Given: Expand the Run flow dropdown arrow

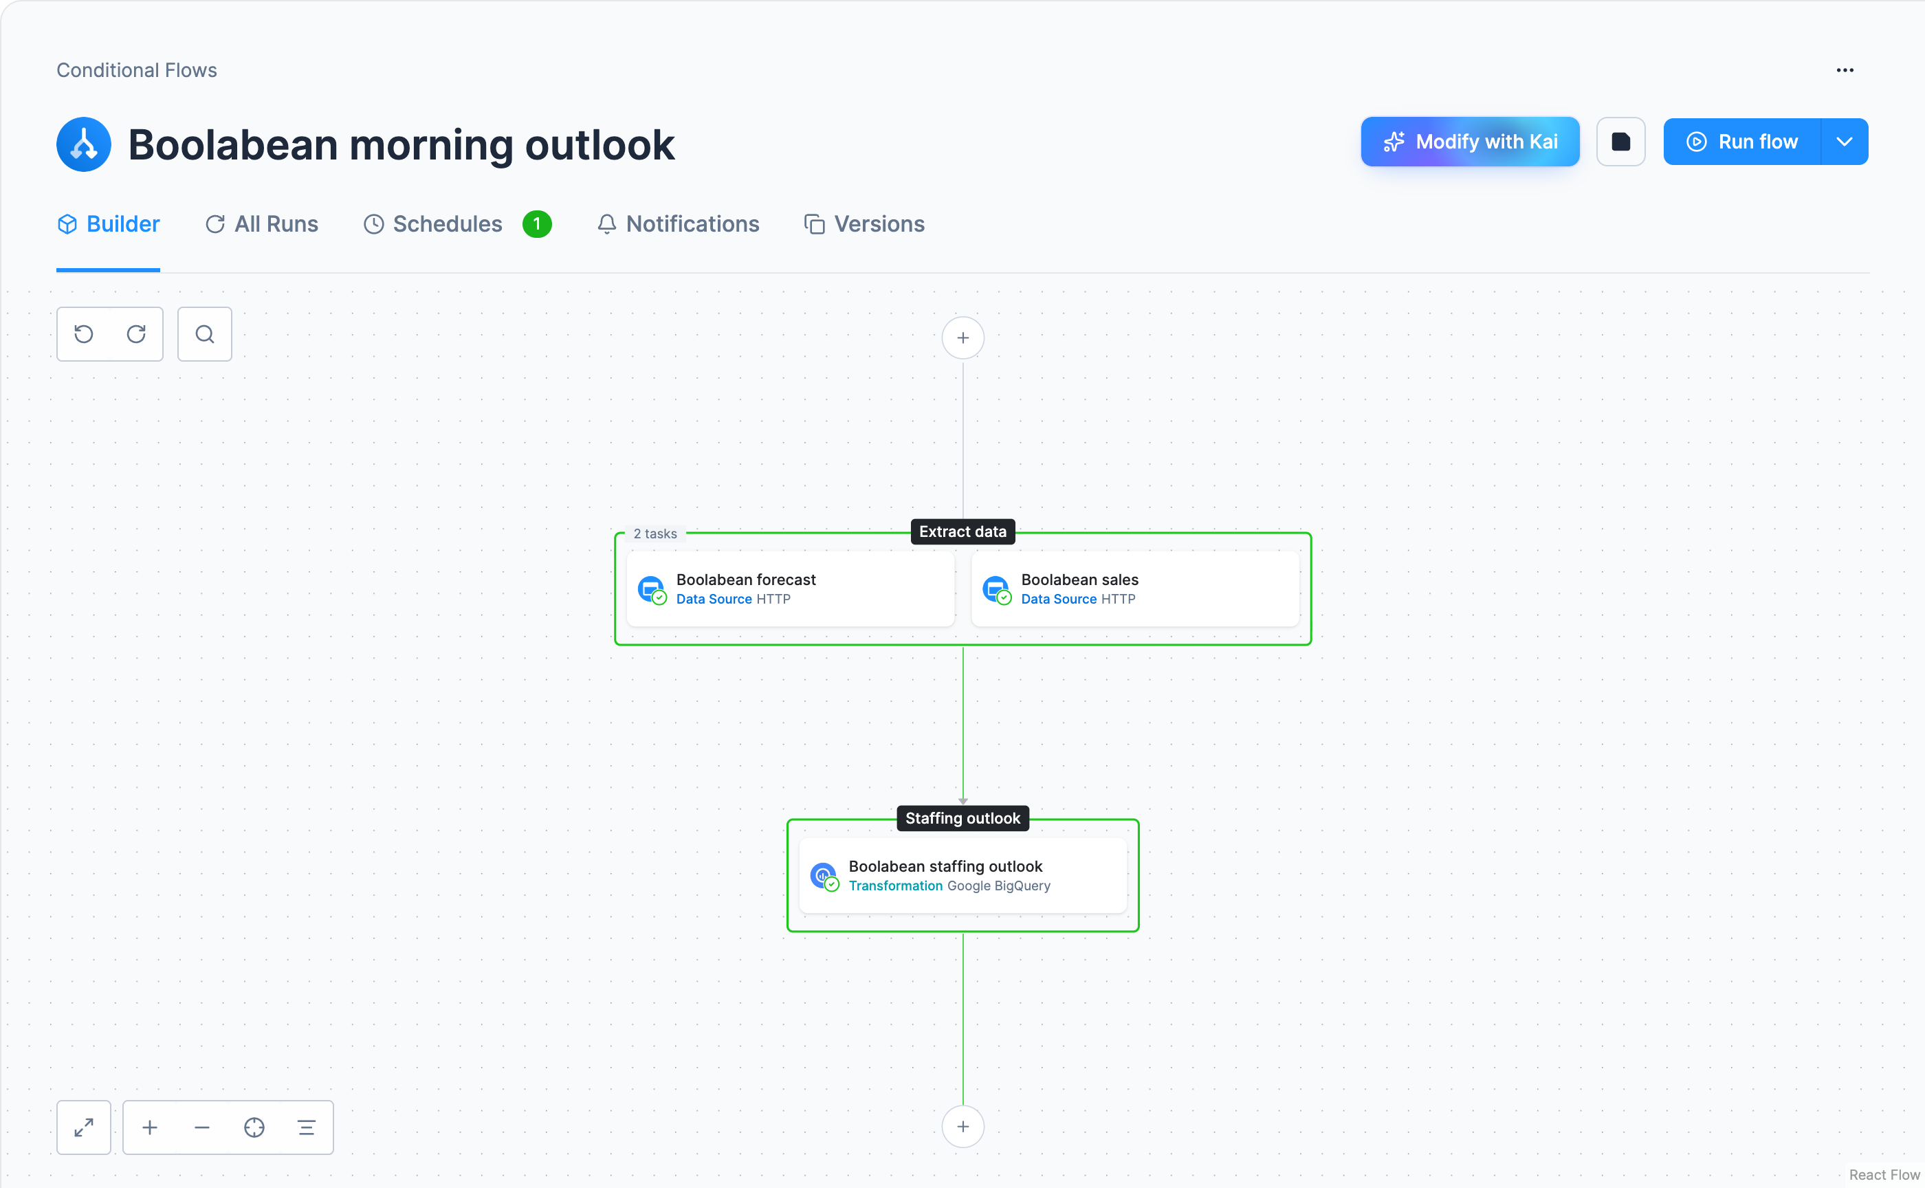Looking at the screenshot, I should coord(1844,142).
